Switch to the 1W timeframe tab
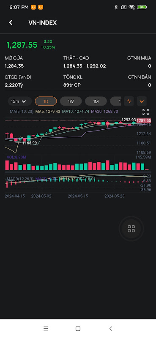Screen dimensions: 156x338 coord(71,101)
